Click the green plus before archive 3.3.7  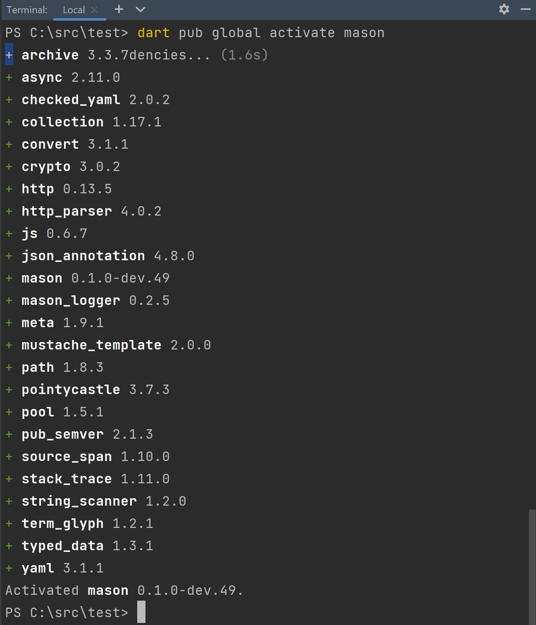(x=9, y=54)
